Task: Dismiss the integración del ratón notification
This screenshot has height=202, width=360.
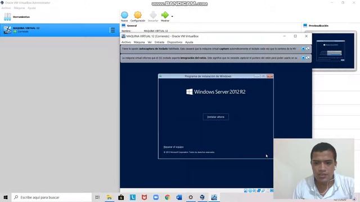Action: click(303, 58)
